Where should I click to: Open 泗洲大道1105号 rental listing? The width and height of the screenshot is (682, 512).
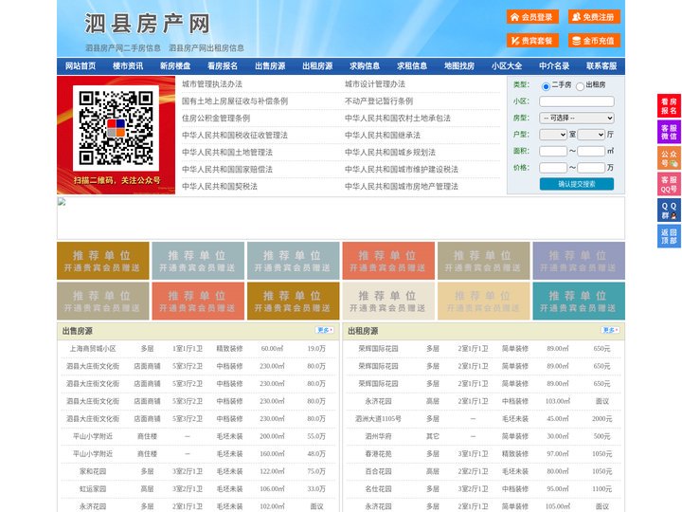coord(378,419)
